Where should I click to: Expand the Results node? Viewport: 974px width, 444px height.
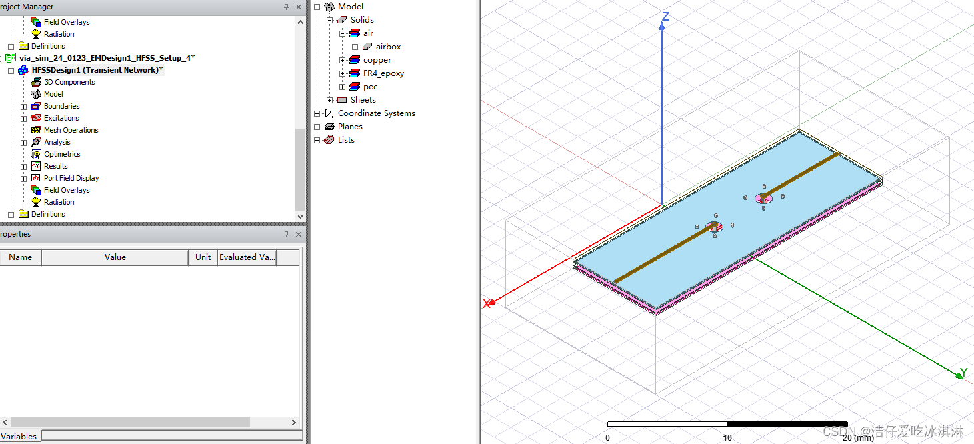click(24, 167)
